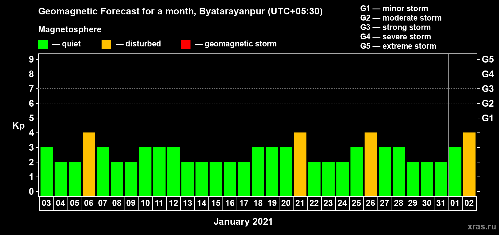Image resolution: width=499 pixels, height=235 pixels.
Task: Click the green bar for February 01
Action: 455,172
